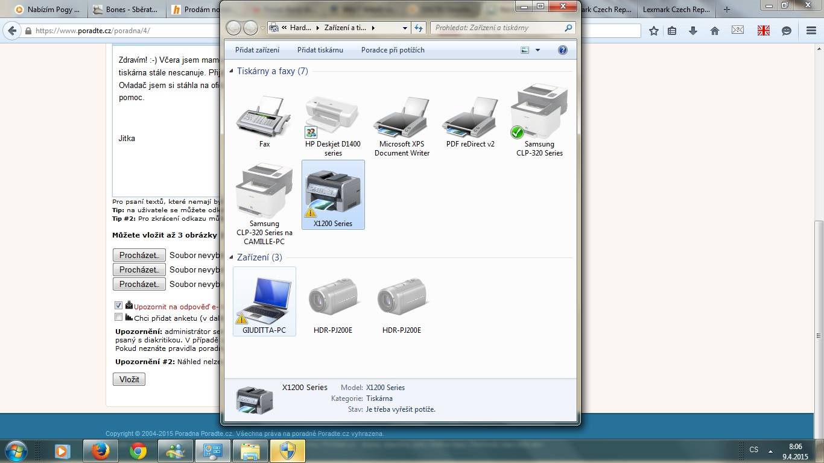Switch to the 'Bones - Sběrat...' tab
824x463 pixels.
click(126, 10)
